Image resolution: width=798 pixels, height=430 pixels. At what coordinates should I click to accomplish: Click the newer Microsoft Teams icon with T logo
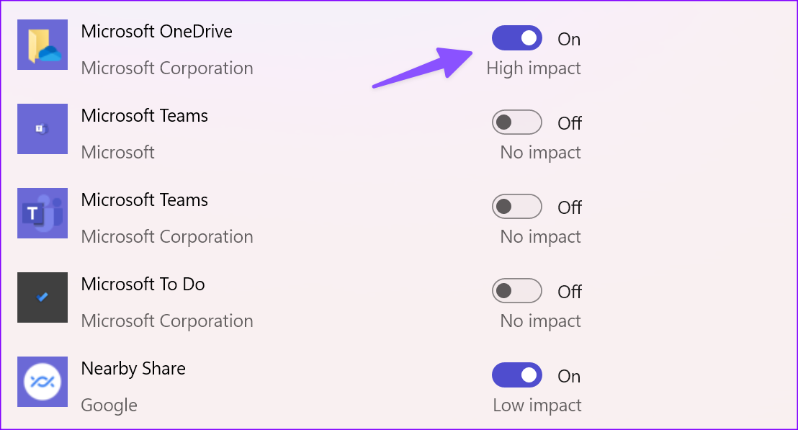point(42,213)
